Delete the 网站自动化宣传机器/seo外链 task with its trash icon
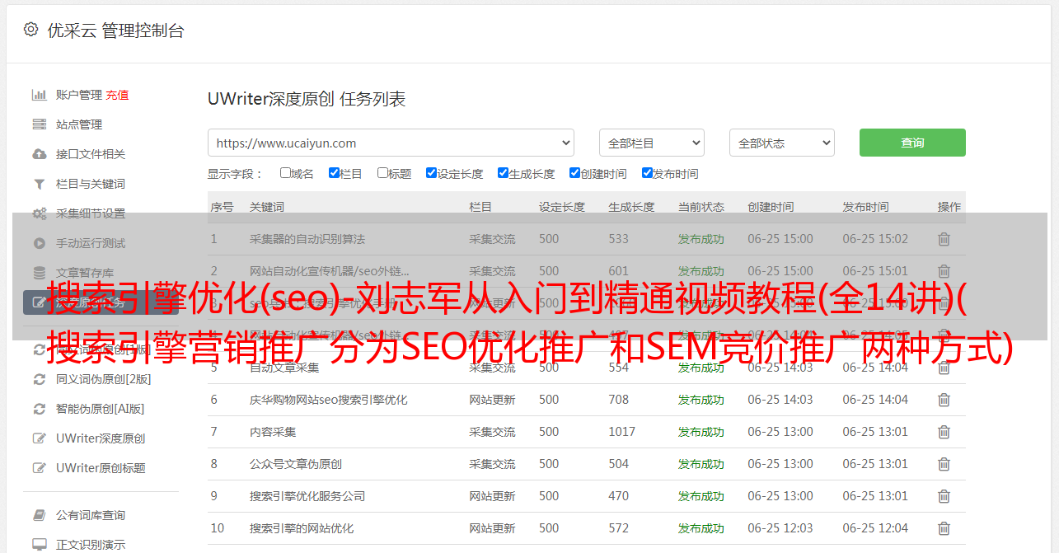Screen dimensions: 1059x553 coord(944,271)
